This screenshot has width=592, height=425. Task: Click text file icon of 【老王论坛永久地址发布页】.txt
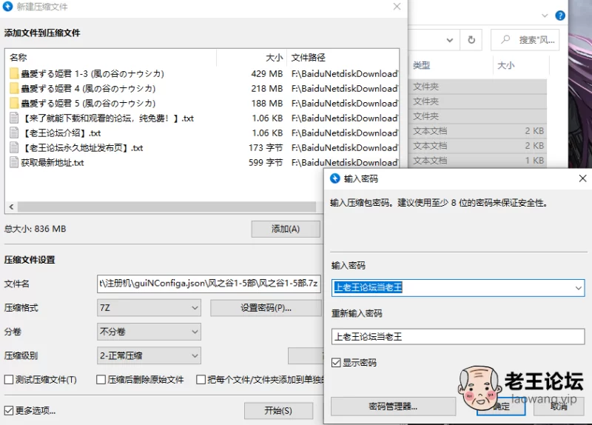point(14,147)
